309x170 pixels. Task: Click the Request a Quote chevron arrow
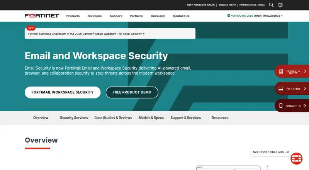pyautogui.click(x=305, y=71)
